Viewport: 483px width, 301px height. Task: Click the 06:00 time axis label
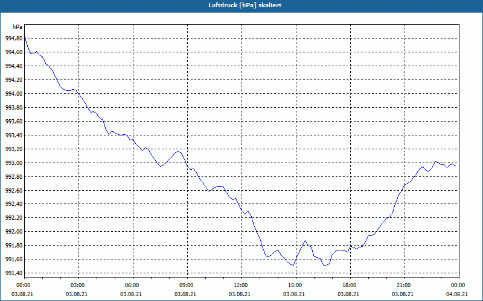(131, 285)
